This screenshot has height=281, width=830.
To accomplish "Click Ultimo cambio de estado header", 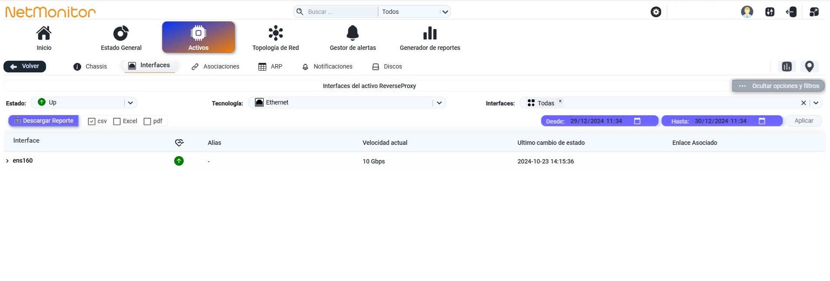I will click(x=551, y=143).
